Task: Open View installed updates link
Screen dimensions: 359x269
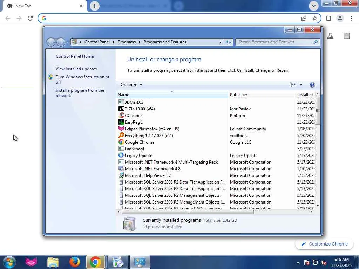Action: pos(76,69)
